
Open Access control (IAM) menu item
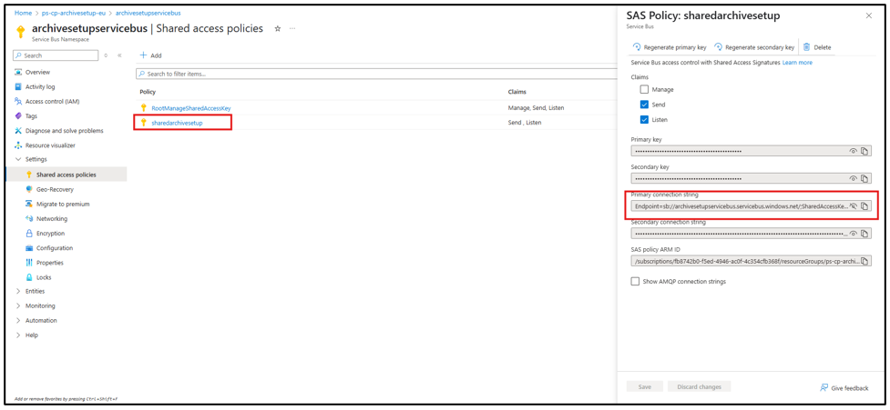pos(52,101)
